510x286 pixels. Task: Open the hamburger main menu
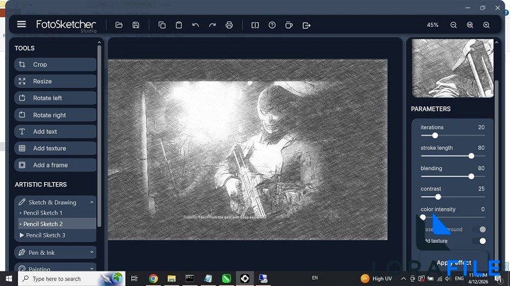click(x=22, y=24)
